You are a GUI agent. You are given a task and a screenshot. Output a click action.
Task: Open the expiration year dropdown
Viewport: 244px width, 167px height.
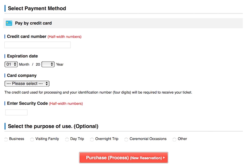coord(48,64)
